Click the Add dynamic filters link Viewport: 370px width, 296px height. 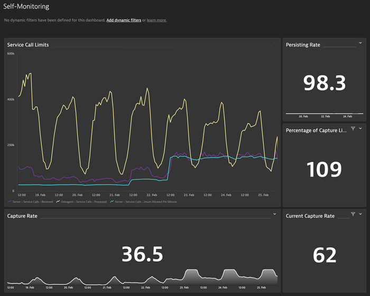[124, 20]
